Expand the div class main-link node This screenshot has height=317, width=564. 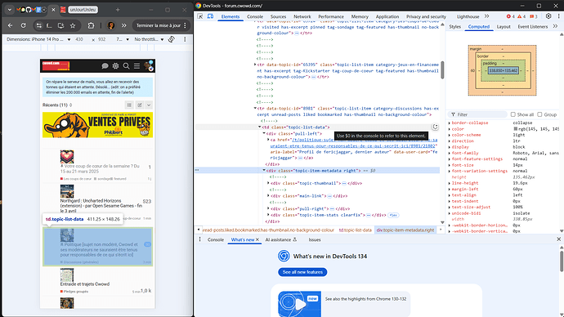point(268,196)
